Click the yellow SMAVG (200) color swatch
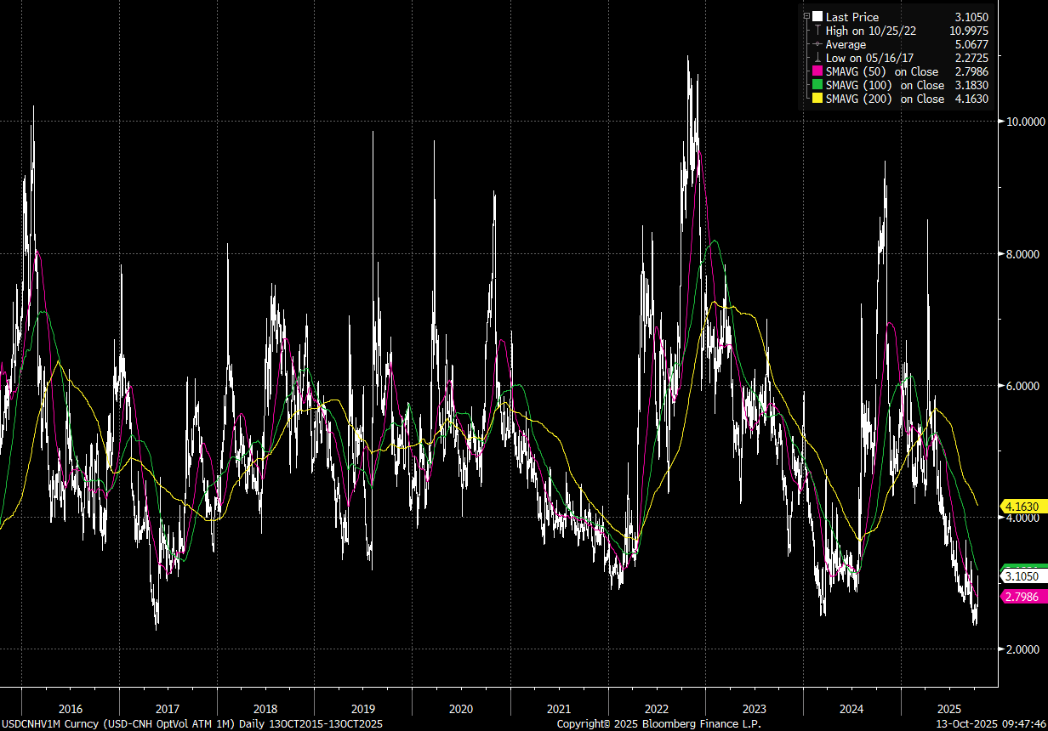This screenshot has height=731, width=1048. coord(817,99)
